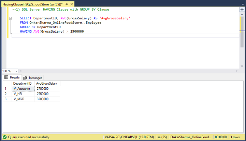
Task: Click the editor vertical scroll up arrow
Action: tap(242, 14)
